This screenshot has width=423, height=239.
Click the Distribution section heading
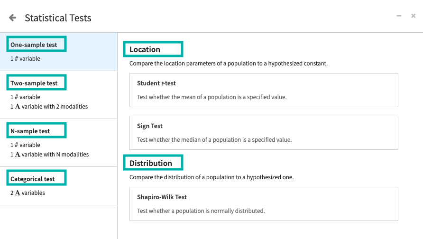(151, 163)
